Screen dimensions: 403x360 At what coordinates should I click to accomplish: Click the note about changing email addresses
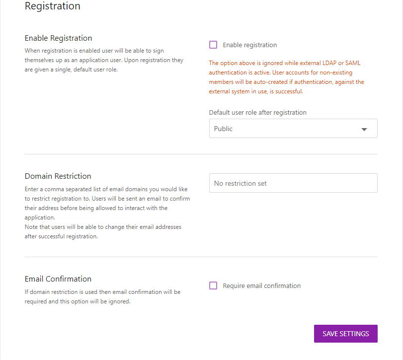(x=103, y=231)
